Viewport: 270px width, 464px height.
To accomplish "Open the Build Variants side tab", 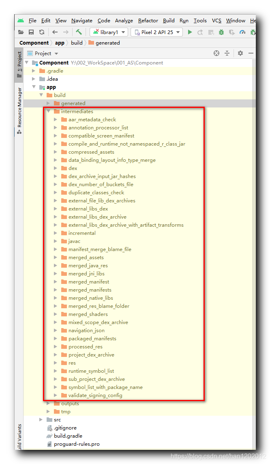I will (19, 437).
